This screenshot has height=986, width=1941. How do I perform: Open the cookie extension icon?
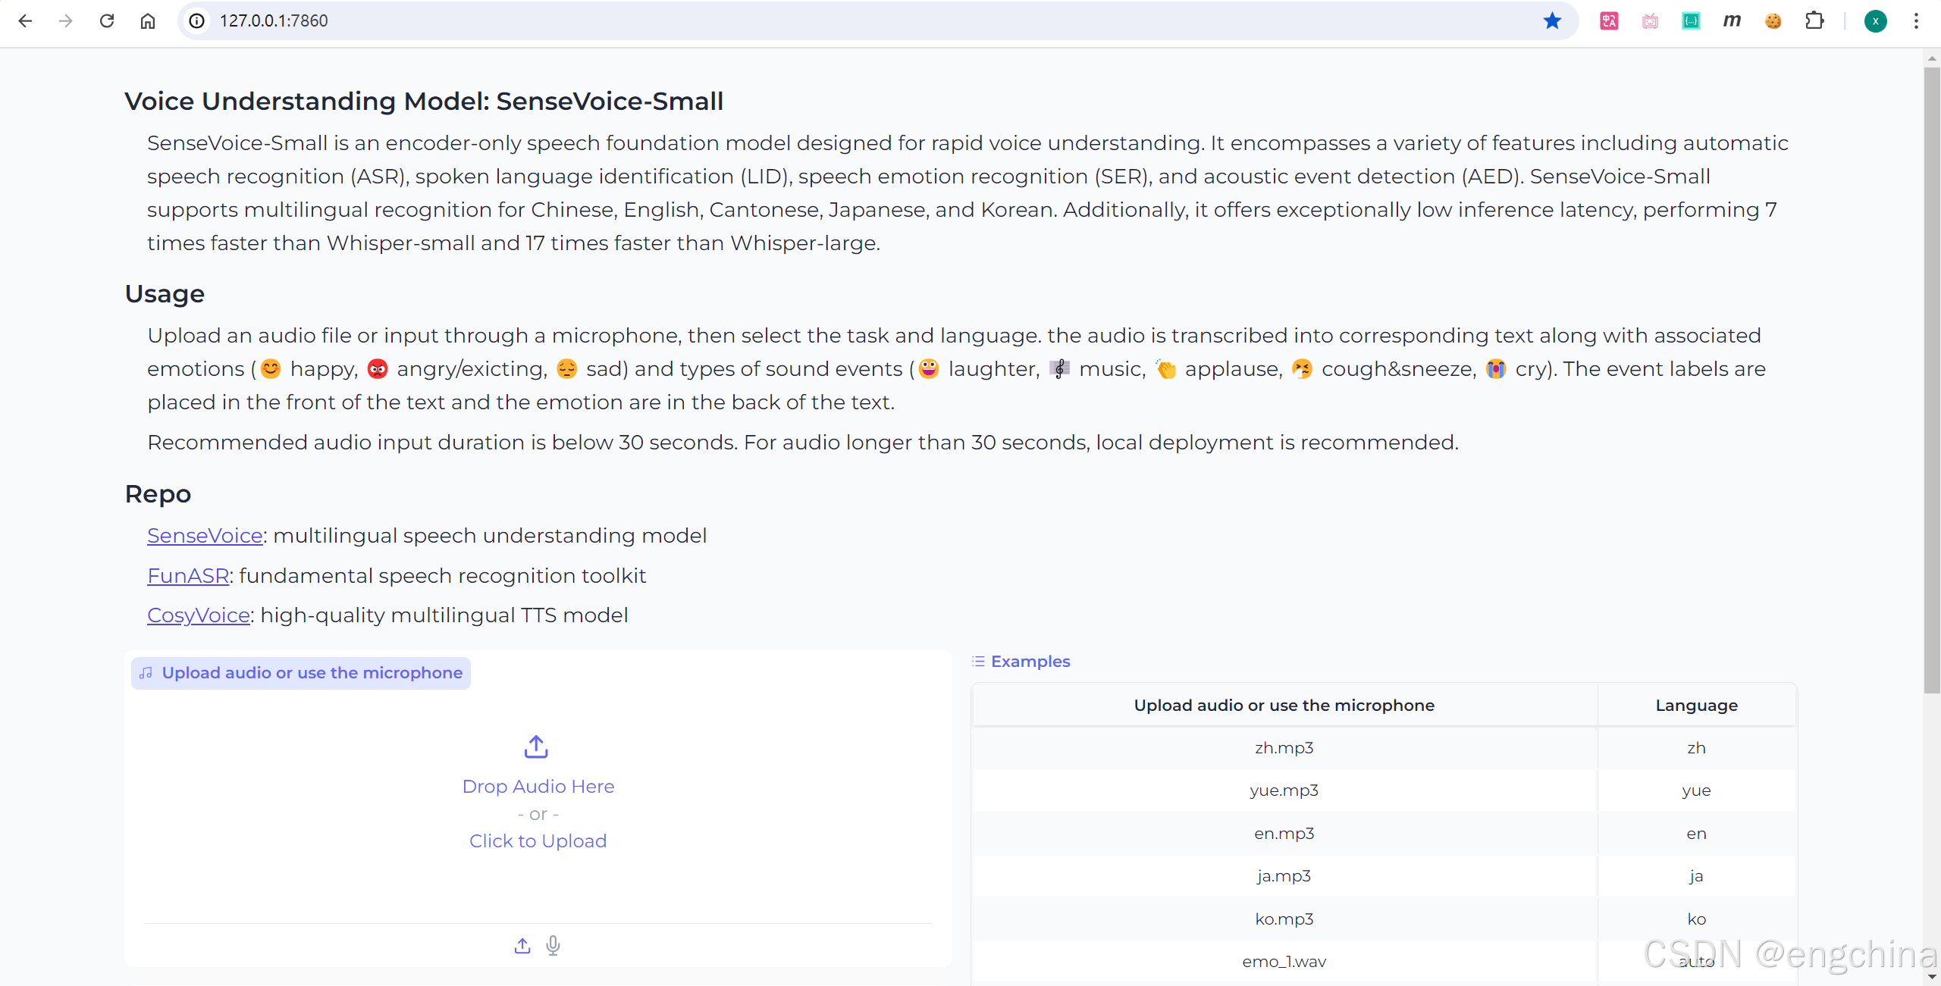coord(1773,20)
